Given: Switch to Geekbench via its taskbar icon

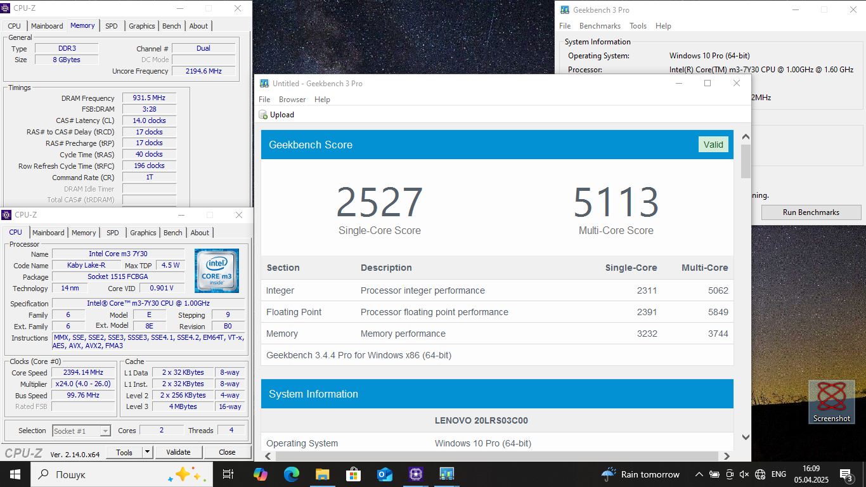Looking at the screenshot, I should click(447, 474).
